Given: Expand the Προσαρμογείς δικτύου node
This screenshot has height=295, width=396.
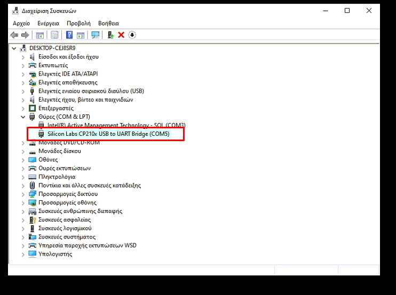Looking at the screenshot, I should [23, 194].
